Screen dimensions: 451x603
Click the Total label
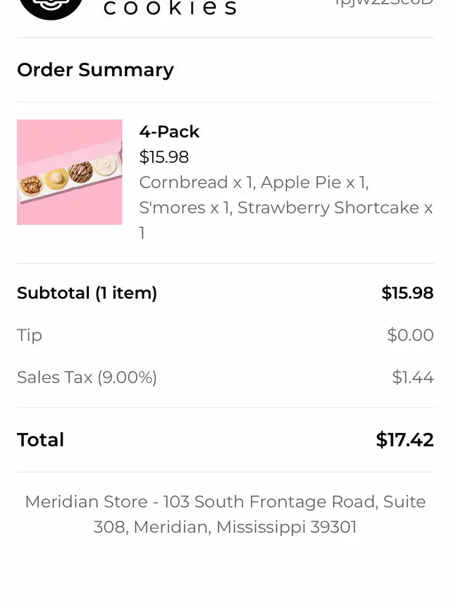coord(40,440)
